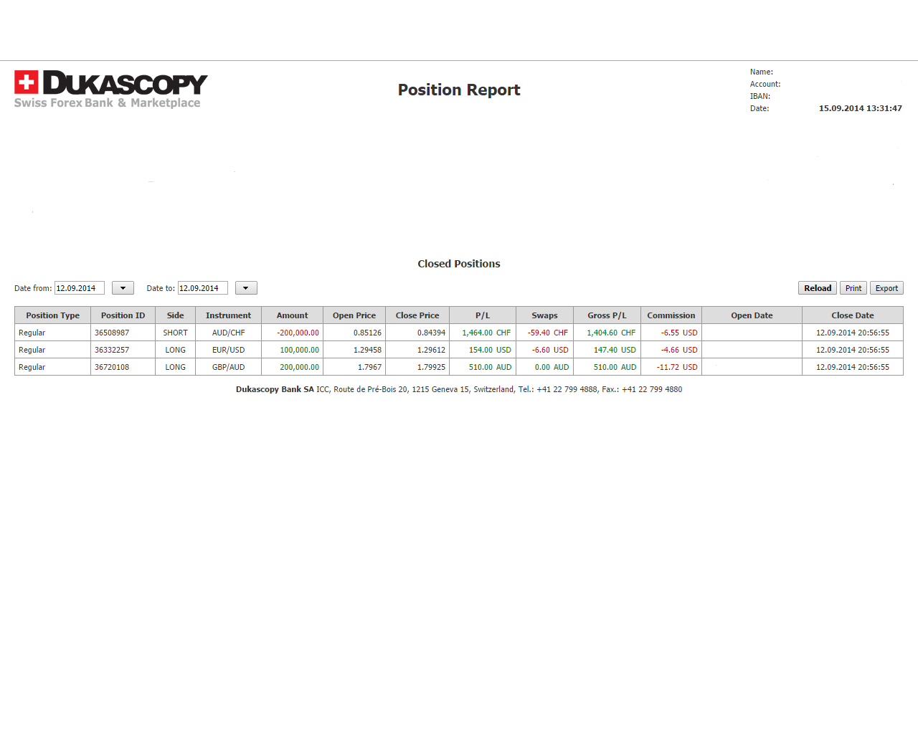918x734 pixels.
Task: Click the close price 0.84394
Action: click(431, 333)
